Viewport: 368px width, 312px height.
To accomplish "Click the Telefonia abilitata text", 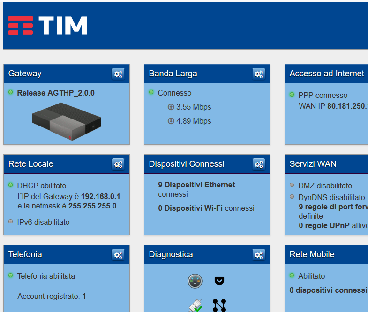I will pyautogui.click(x=46, y=276).
